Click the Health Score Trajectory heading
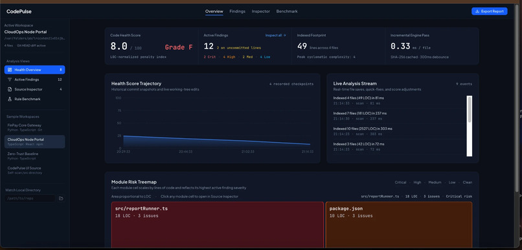Viewport: 522px width, 250px height. click(x=136, y=84)
